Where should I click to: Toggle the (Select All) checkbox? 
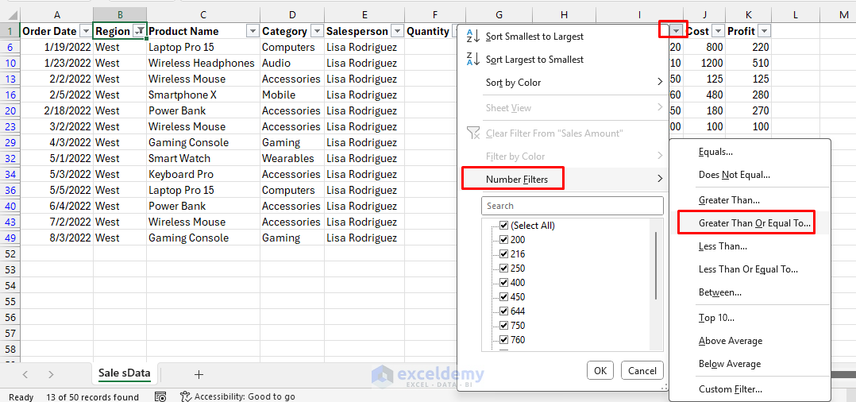point(504,226)
